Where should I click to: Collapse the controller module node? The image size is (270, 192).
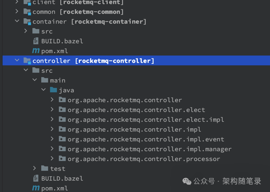[17, 60]
